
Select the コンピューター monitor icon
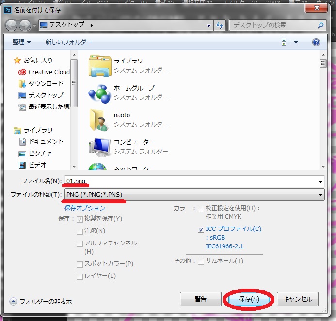pos(99,147)
